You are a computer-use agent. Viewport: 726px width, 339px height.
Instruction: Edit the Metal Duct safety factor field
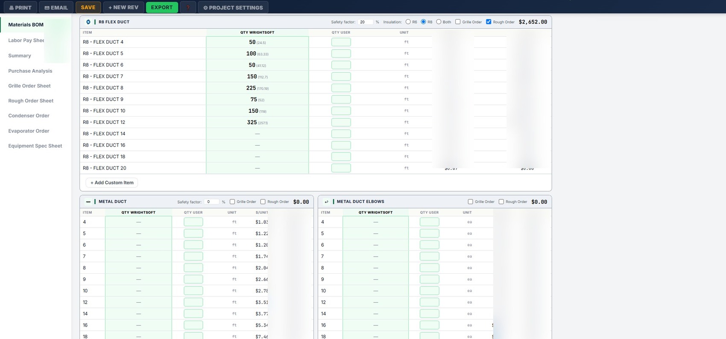click(212, 202)
